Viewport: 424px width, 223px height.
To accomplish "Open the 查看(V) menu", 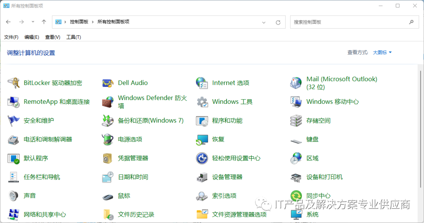I will tap(53, 37).
